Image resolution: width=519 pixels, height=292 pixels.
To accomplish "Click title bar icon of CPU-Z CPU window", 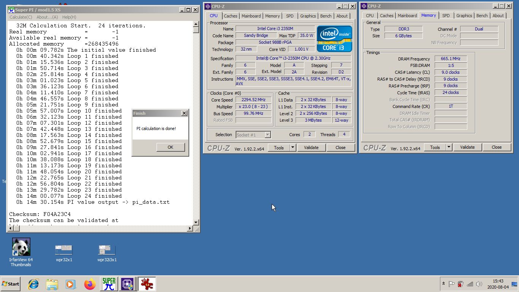I will click(x=207, y=6).
